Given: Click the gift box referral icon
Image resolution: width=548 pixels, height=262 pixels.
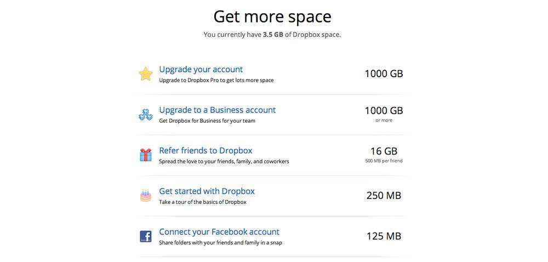Looking at the screenshot, I should 145,155.
